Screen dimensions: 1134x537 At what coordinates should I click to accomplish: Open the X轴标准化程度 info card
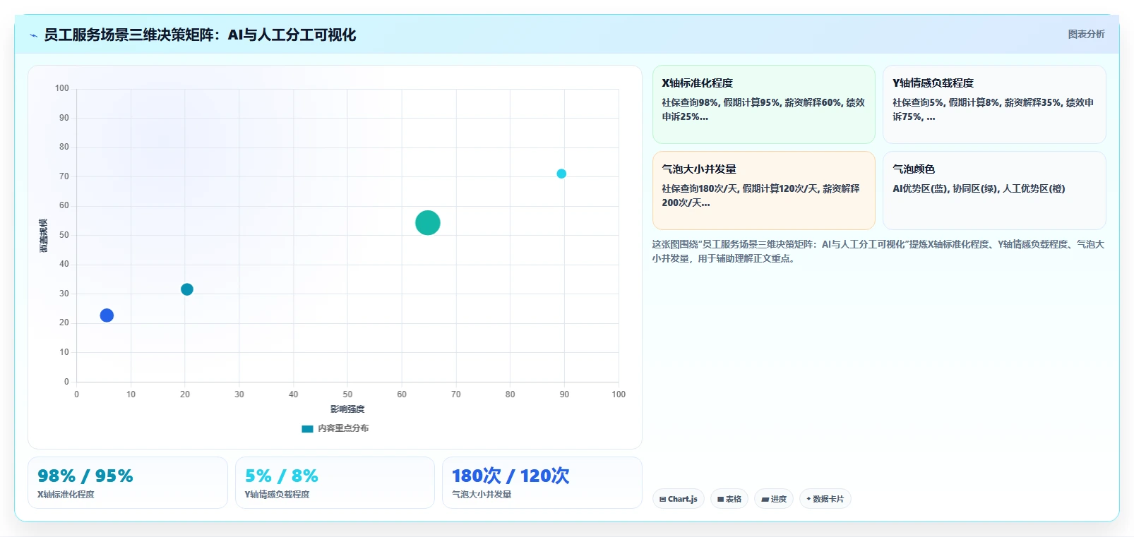764,104
